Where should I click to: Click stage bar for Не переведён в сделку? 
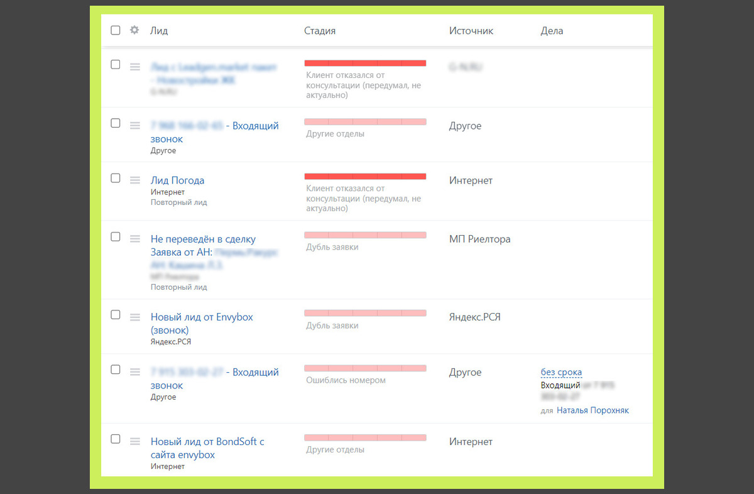[365, 235]
